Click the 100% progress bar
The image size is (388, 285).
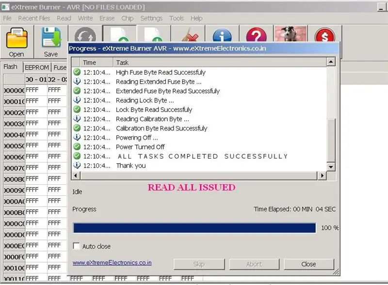pos(194,228)
